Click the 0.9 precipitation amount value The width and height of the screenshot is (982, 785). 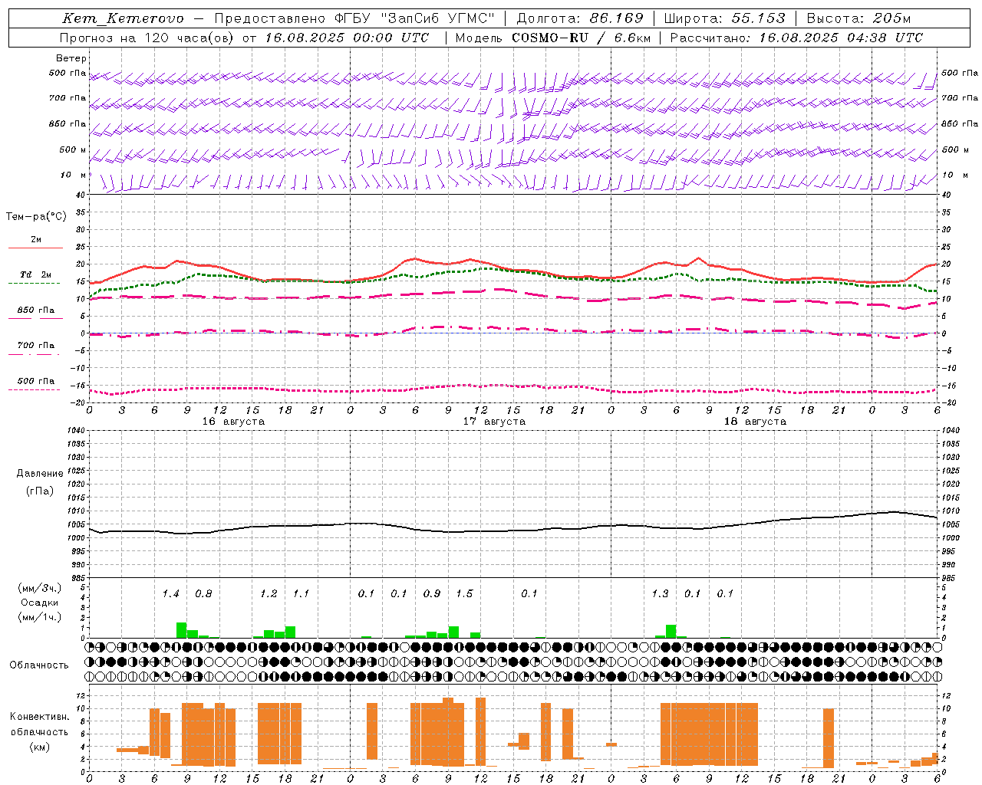(x=432, y=593)
